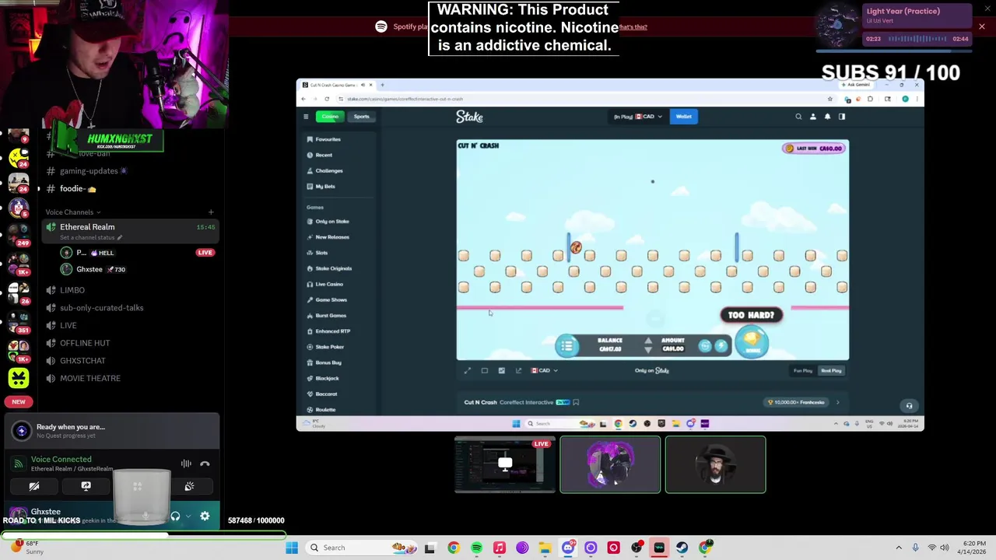Open the gaming-updates Discord channel
Screen dimensions: 996x560
[89, 171]
